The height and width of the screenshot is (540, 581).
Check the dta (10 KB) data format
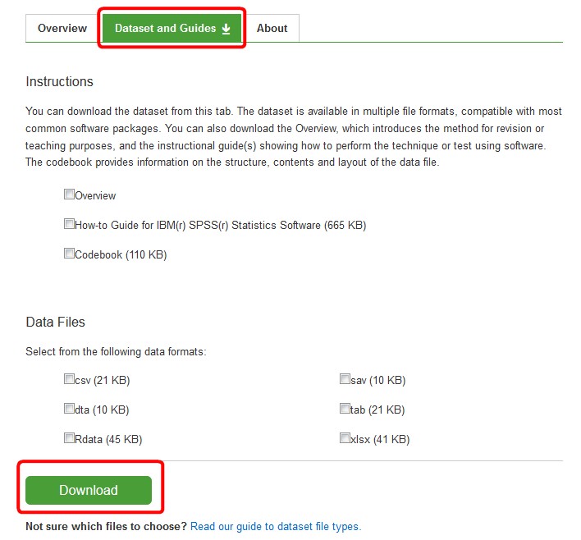pos(69,409)
